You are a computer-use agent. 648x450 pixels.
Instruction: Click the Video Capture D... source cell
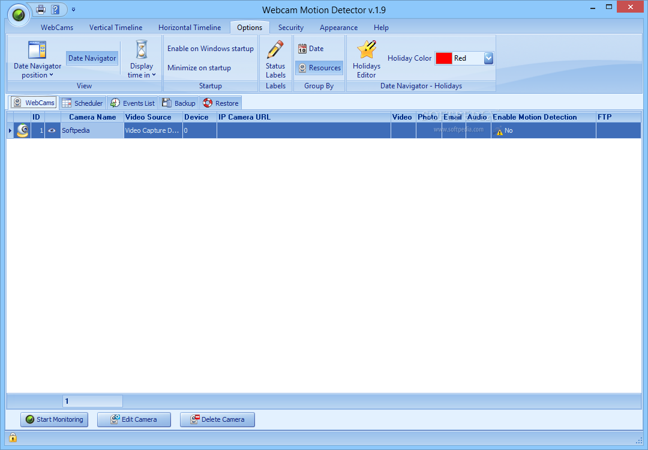[154, 130]
